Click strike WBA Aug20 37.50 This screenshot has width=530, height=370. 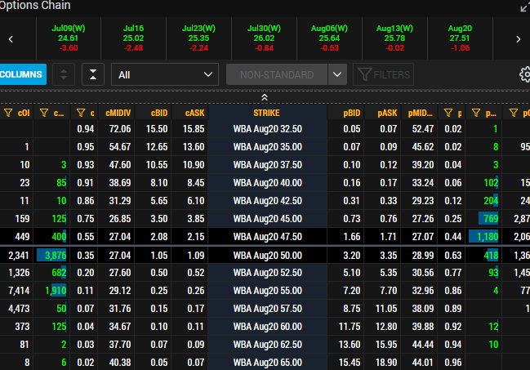pos(267,165)
